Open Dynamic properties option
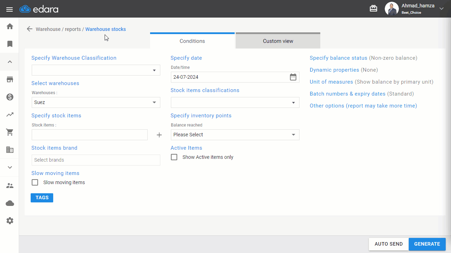This screenshot has height=253, width=451. click(x=334, y=70)
